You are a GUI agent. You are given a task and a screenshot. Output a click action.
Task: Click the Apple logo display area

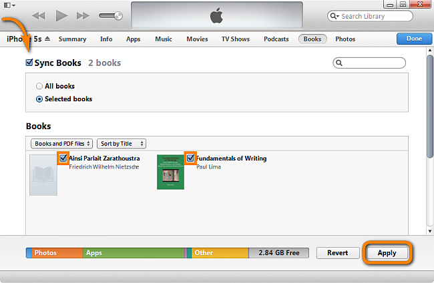tap(217, 15)
